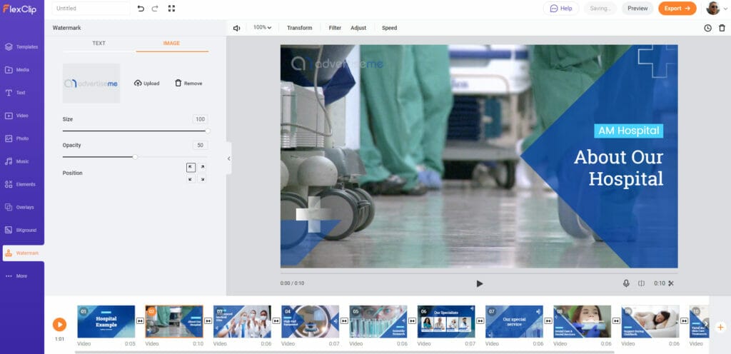Open the Transform menu
This screenshot has height=354, width=731.
(299, 28)
